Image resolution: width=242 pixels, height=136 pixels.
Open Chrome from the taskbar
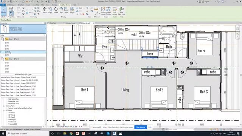pos(71,133)
